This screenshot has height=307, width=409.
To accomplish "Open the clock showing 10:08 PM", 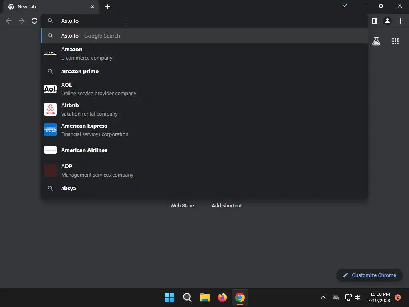I will [x=379, y=297].
